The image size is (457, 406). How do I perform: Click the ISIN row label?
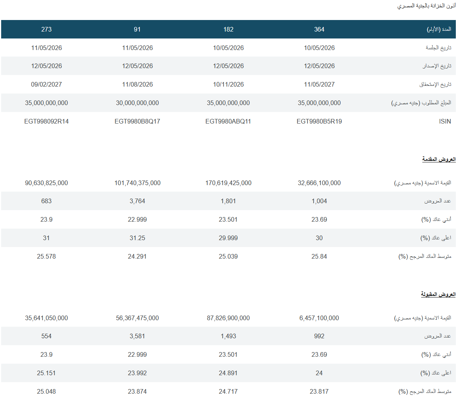point(445,121)
